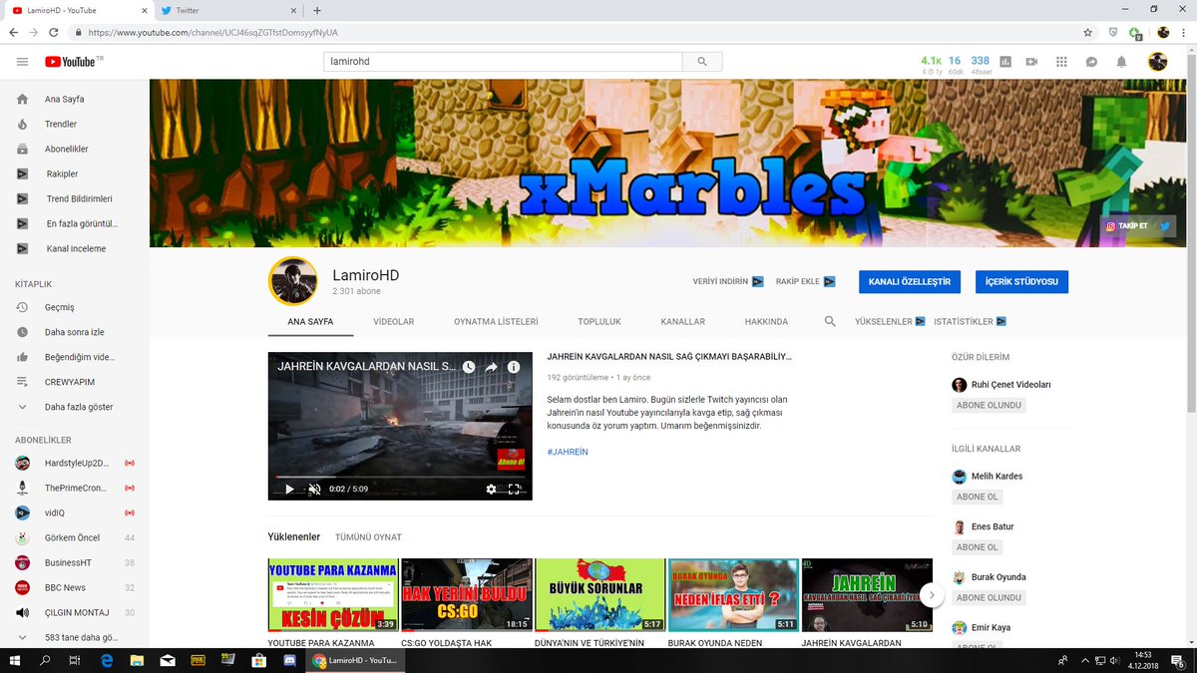Click the video progress bar
This screenshot has width=1197, height=673.
400,477
